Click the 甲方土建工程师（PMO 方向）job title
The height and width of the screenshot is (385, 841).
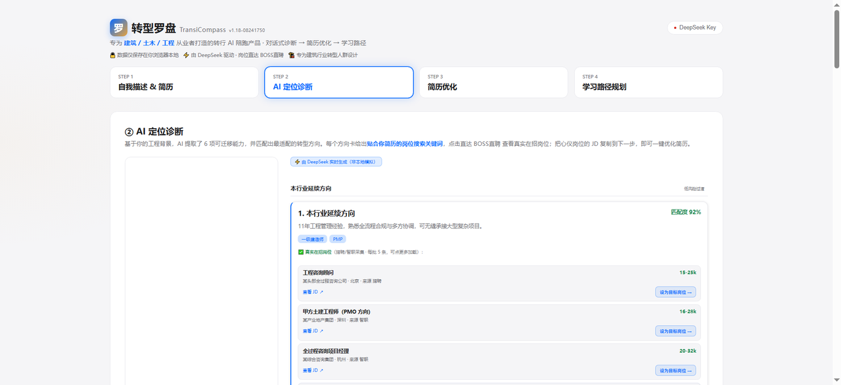click(x=336, y=311)
